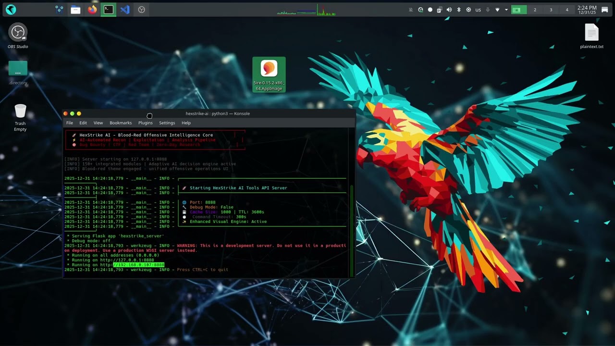Select the Sire AppImage desktop icon

(269, 74)
